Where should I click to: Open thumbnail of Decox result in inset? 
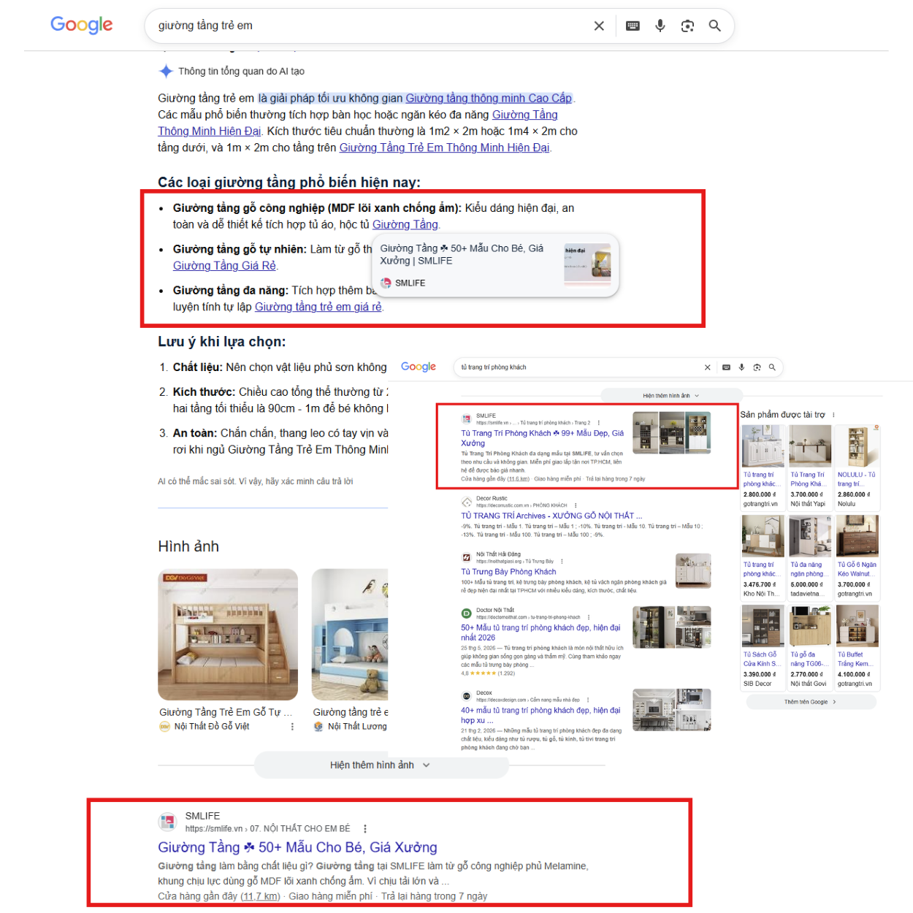click(672, 710)
